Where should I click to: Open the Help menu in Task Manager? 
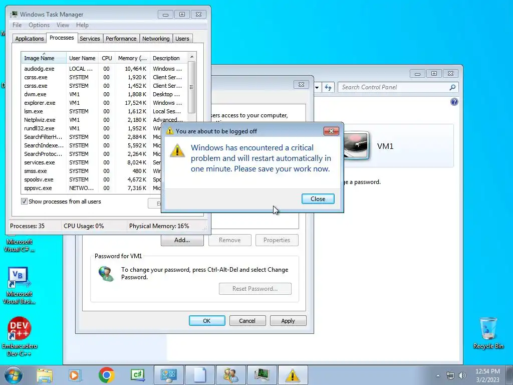point(82,25)
